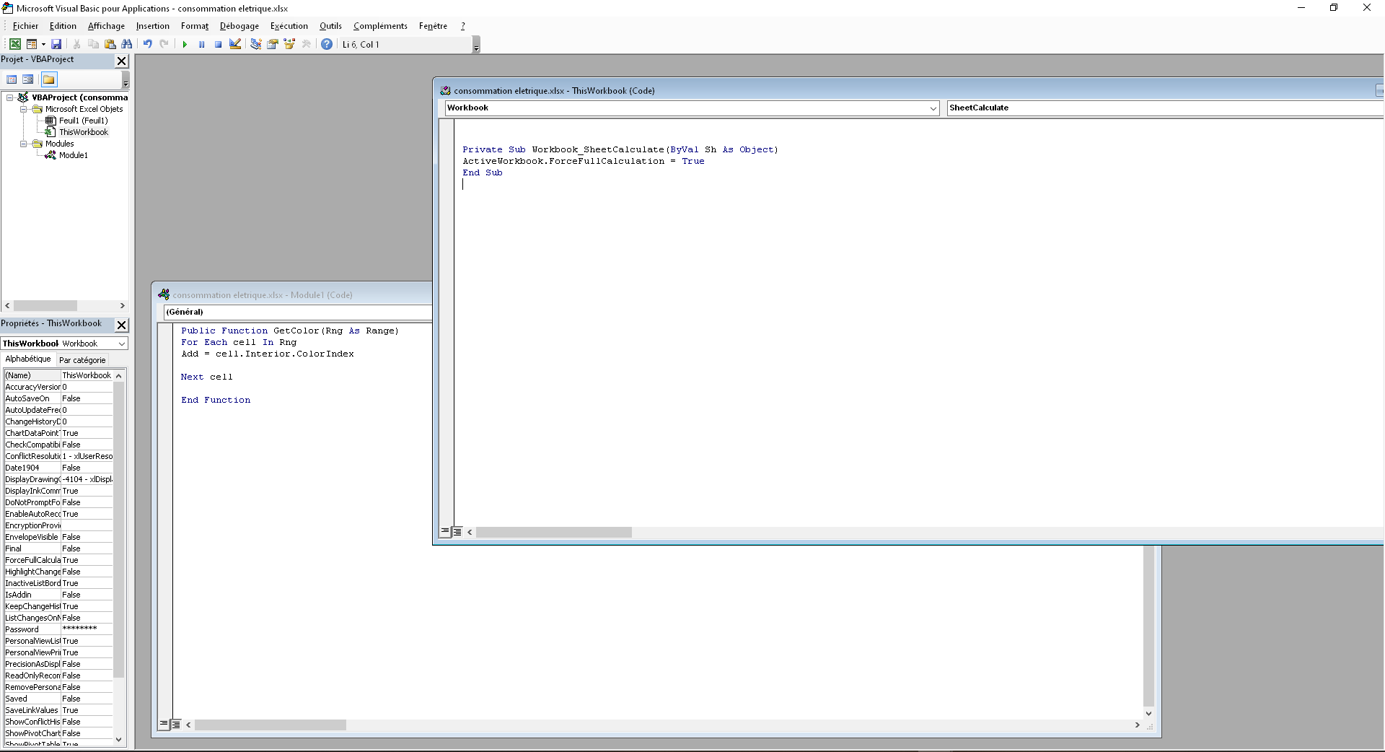Open the Débogage menu
The width and height of the screenshot is (1385, 752).
[239, 26]
